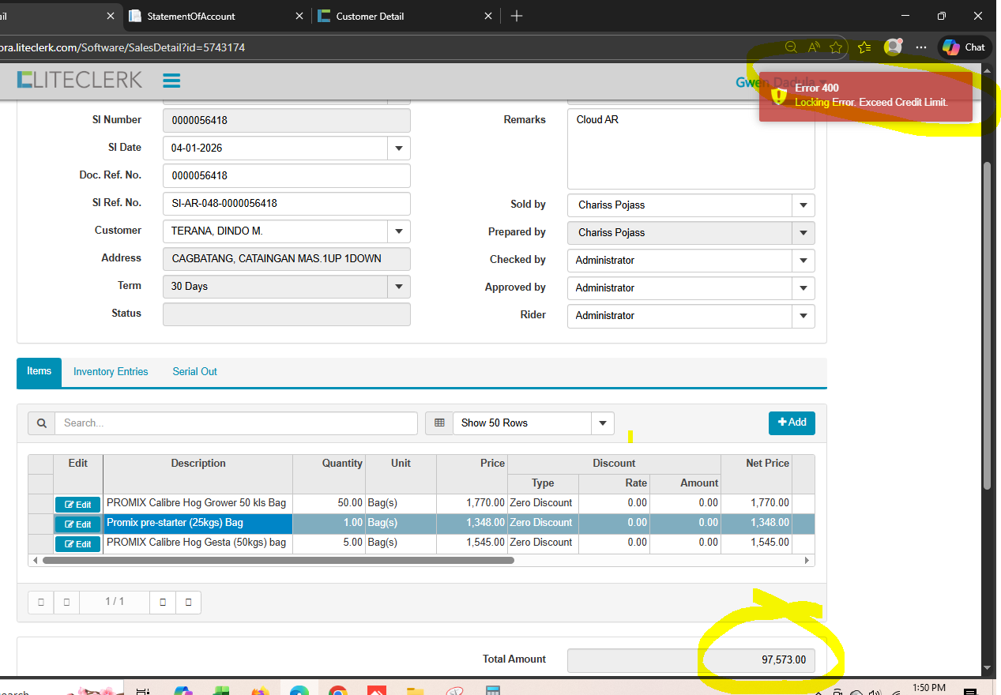Open browser settings and more menu
1001x695 pixels.
921,47
